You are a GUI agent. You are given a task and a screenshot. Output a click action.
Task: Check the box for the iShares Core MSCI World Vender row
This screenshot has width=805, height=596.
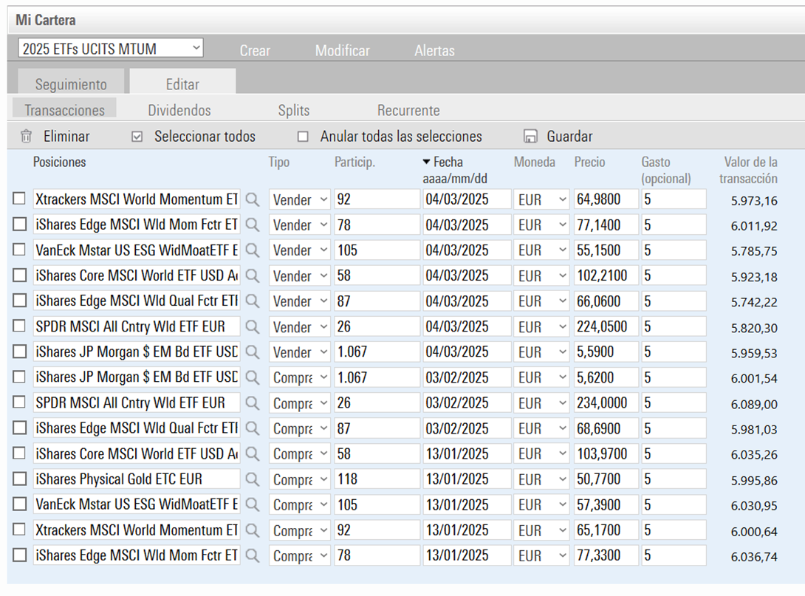[19, 275]
